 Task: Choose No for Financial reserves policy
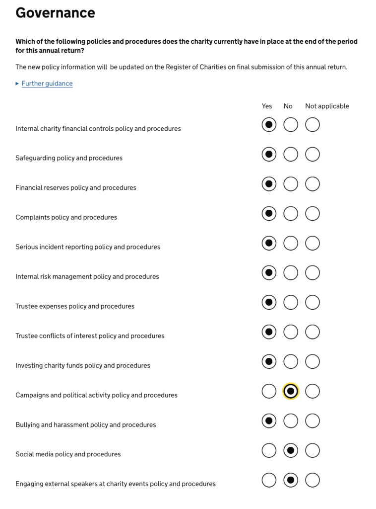pyautogui.click(x=291, y=184)
